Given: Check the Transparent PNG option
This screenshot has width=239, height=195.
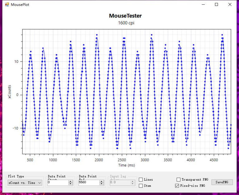Looking at the screenshot, I should 179,180.
